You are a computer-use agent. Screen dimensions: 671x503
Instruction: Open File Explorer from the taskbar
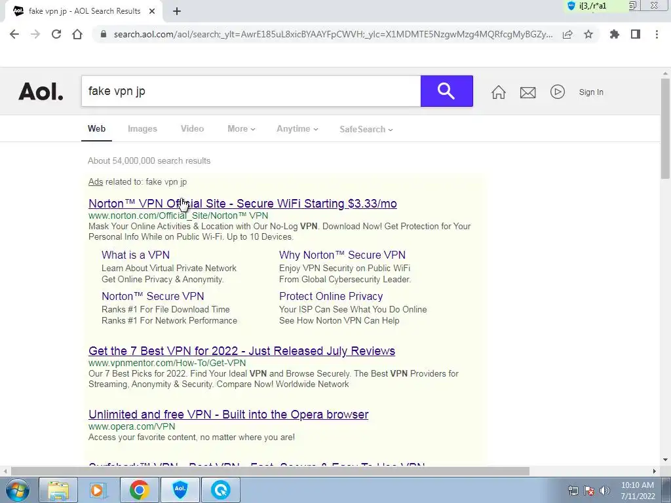tap(58, 490)
